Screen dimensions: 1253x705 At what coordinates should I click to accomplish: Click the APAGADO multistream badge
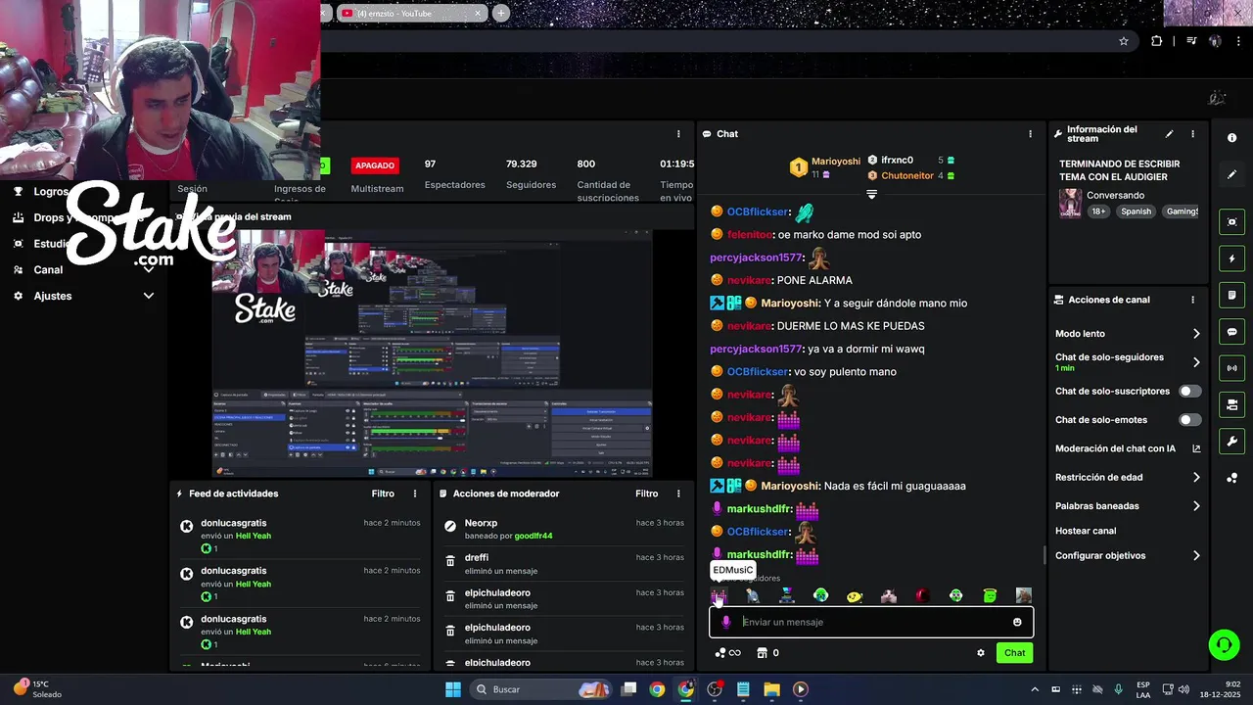coord(375,165)
